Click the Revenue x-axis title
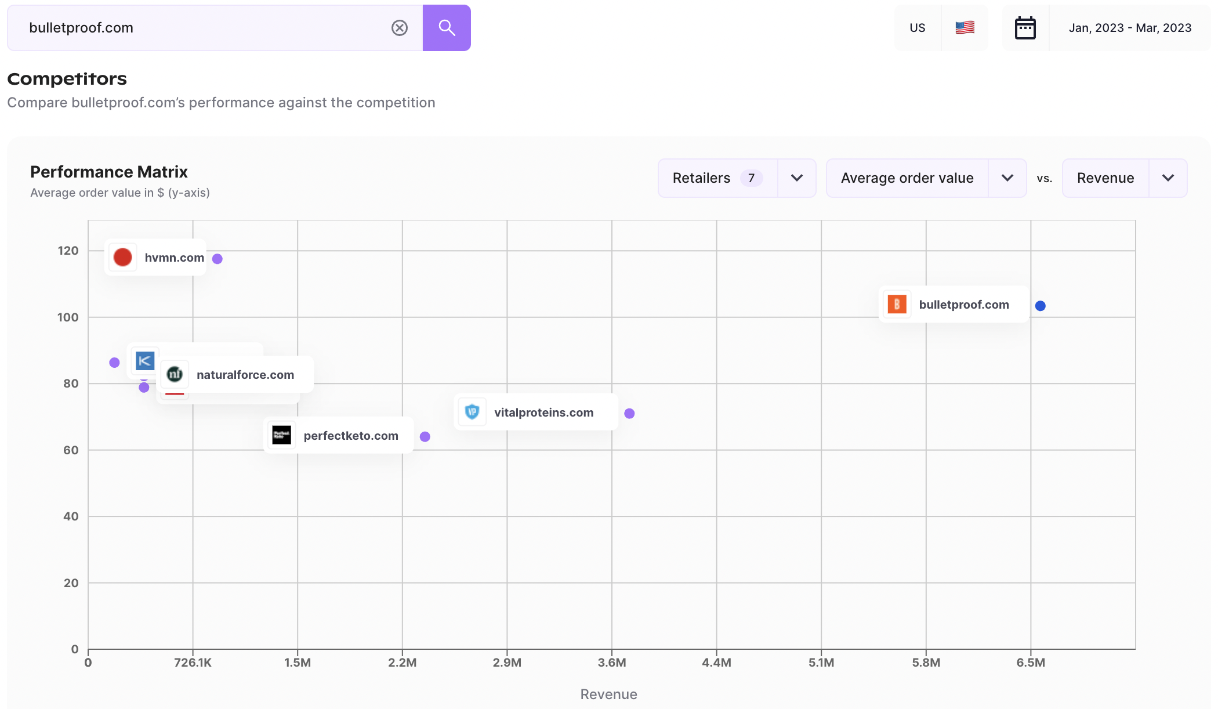1218x709 pixels. click(608, 694)
